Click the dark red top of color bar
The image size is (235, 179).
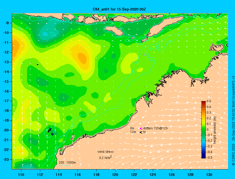(x=204, y=102)
